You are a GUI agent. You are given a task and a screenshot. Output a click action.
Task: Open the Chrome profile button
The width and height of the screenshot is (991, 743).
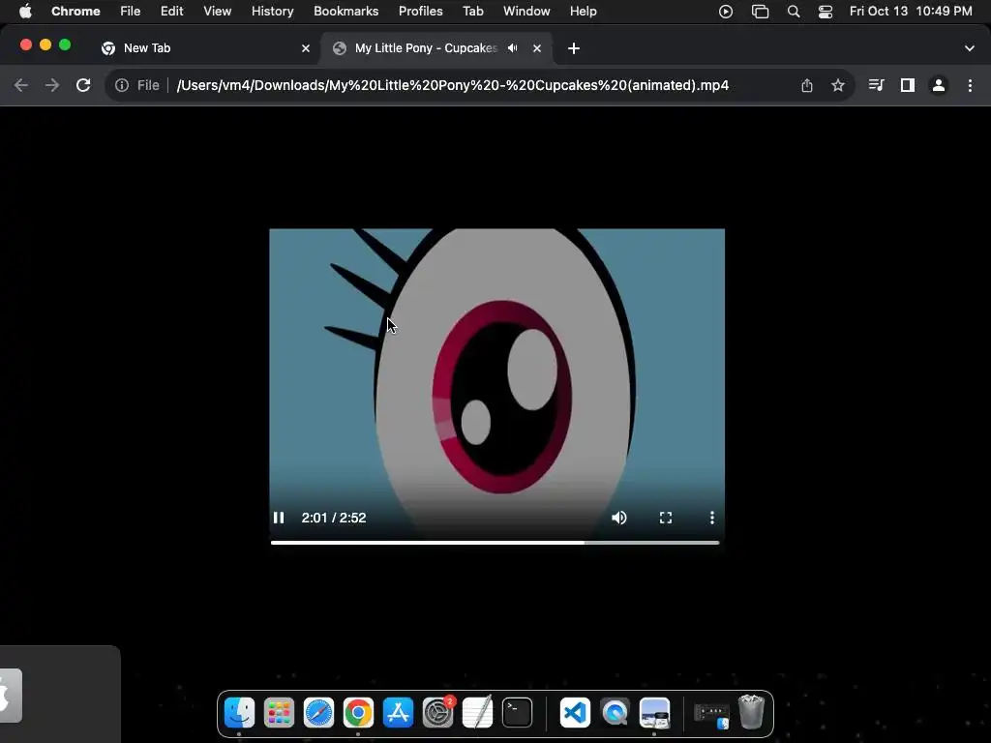pos(939,85)
